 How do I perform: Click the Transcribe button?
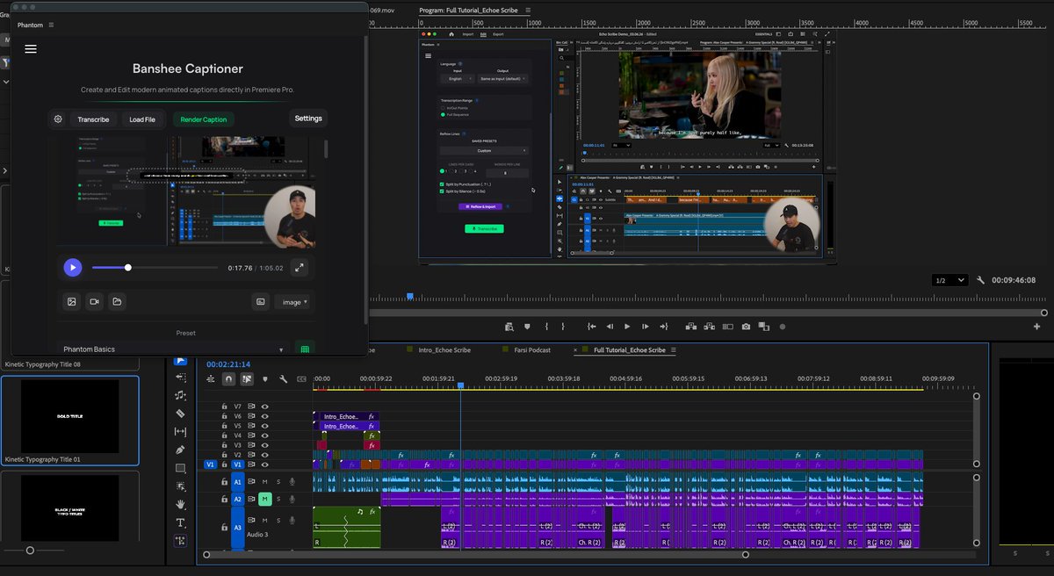pyautogui.click(x=93, y=119)
